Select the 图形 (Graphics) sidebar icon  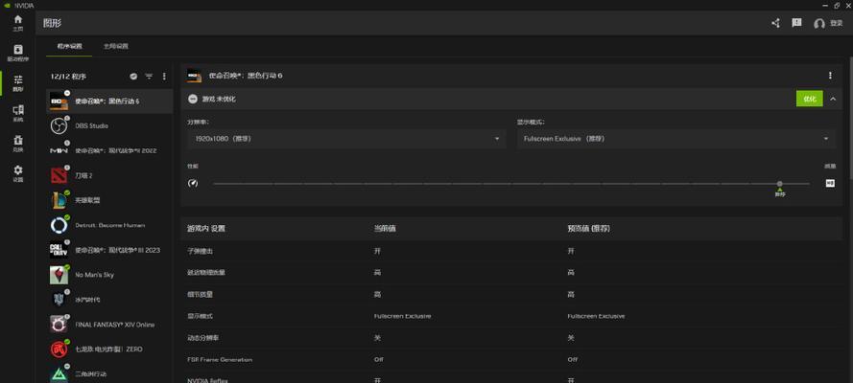18,79
